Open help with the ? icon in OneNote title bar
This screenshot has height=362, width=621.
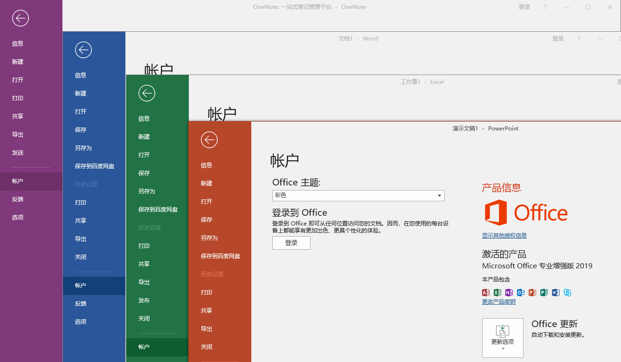pyautogui.click(x=545, y=7)
